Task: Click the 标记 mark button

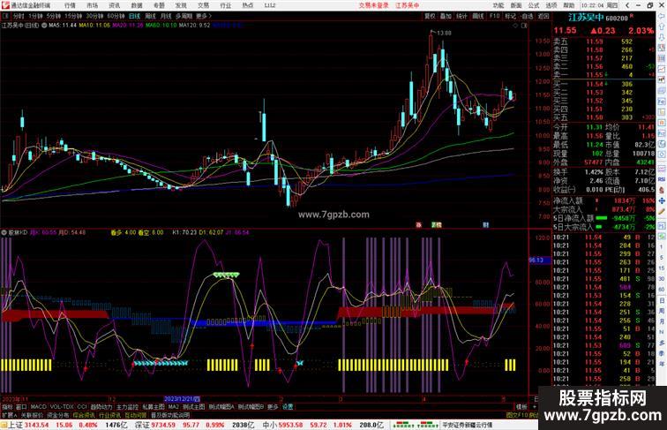Action: [x=511, y=16]
